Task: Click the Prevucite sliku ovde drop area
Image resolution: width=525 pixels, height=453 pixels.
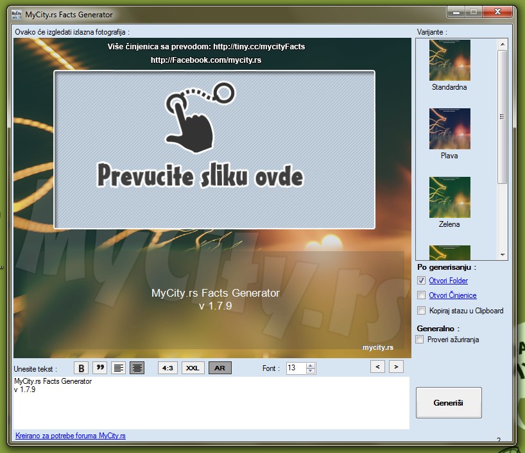Action: click(x=214, y=150)
